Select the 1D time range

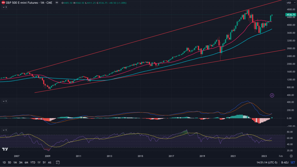pyautogui.click(x=4, y=162)
